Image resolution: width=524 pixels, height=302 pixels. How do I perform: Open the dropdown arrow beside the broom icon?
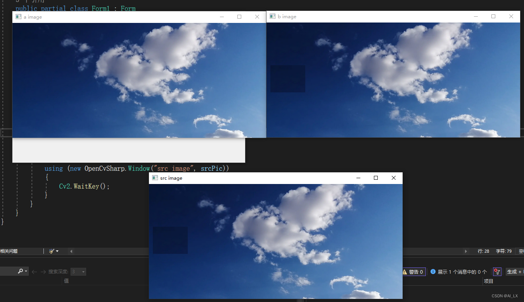pyautogui.click(x=57, y=251)
